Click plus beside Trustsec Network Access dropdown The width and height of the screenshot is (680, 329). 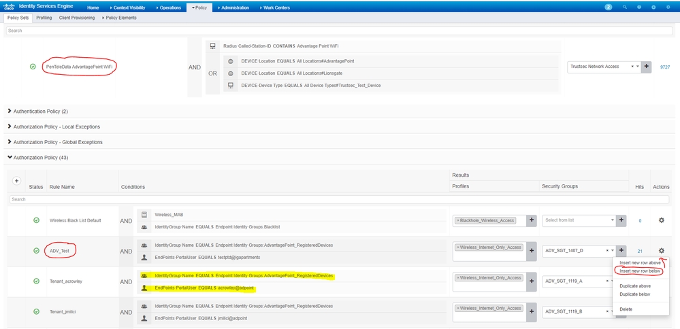(646, 66)
